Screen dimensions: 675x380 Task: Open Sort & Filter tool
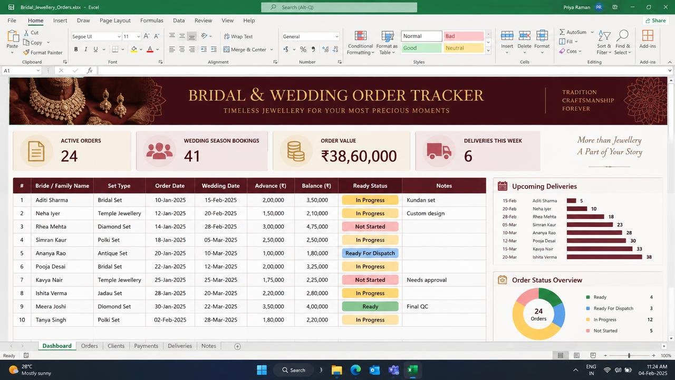604,43
